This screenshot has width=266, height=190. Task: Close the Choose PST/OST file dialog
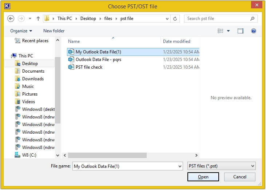coord(257,5)
